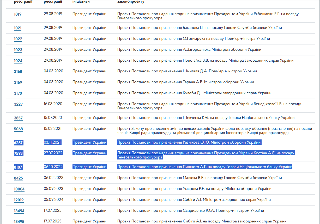Open bill number 1023 link
Image resolution: width=320 pixels, height=224 pixels.
coord(18,50)
